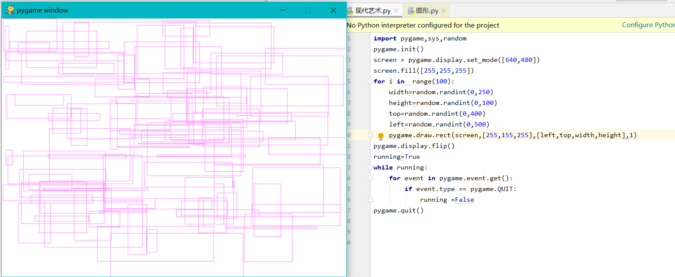Image resolution: width=675 pixels, height=277 pixels.
Task: Close the 图形.py editor tab
Action: coord(443,10)
